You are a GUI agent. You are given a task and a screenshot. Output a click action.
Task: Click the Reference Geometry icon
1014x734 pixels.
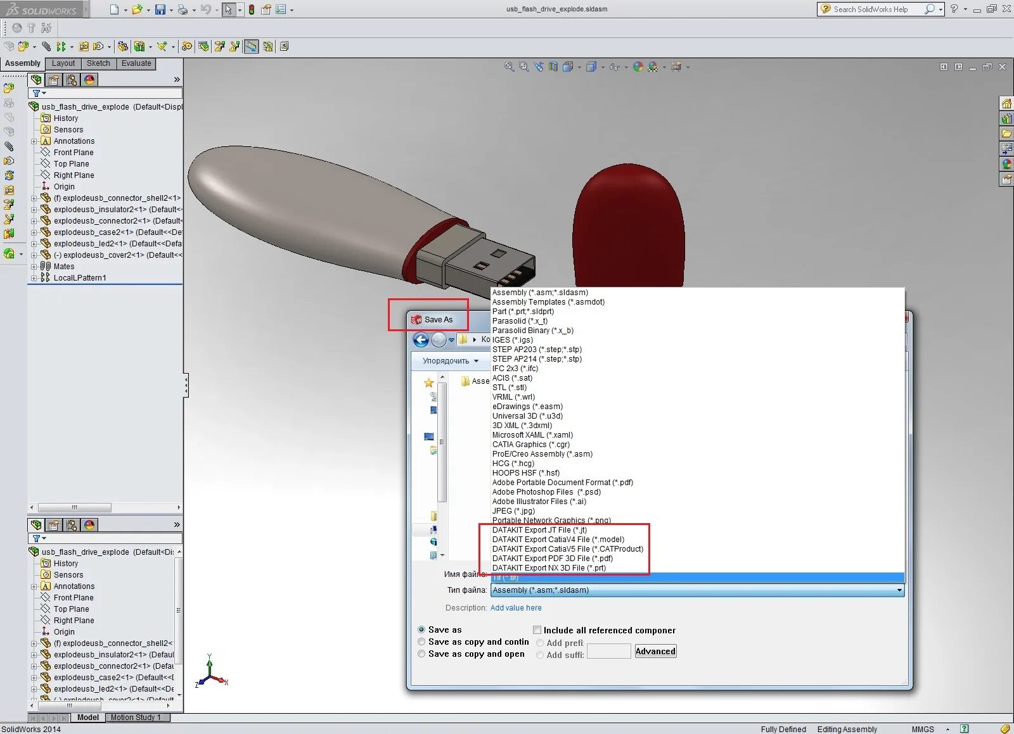162,46
